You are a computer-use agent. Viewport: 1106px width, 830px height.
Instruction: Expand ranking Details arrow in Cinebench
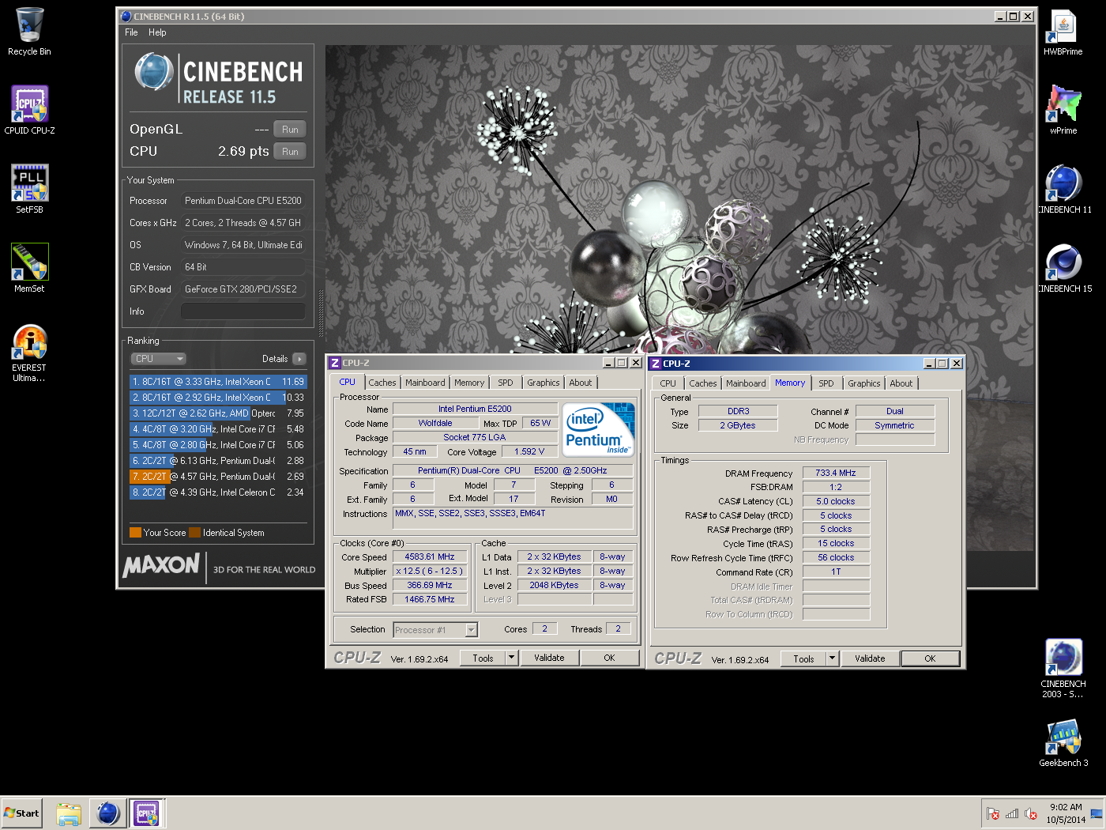click(x=299, y=359)
